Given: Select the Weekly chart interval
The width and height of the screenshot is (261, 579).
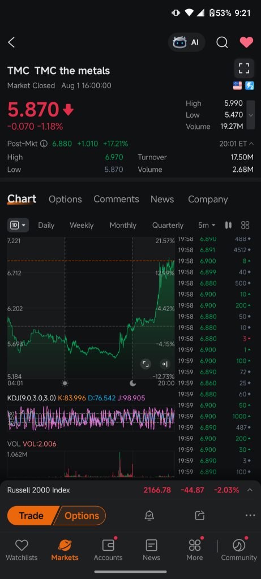Looking at the screenshot, I should [82, 225].
